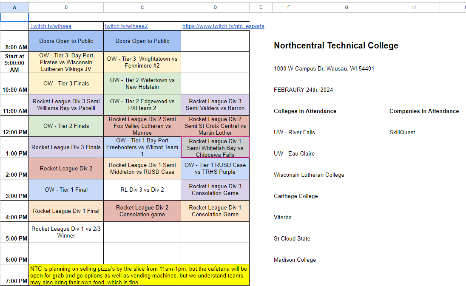Select the 7:00 PM time cell

pos(14,275)
